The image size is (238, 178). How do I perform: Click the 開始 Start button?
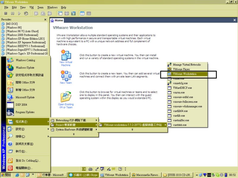pos(6,175)
